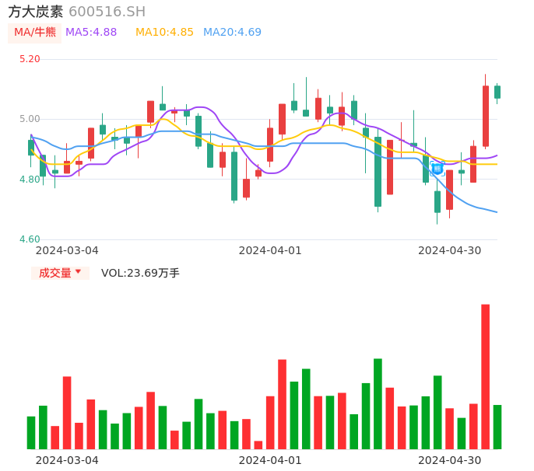Select 2024-03-04 date under the candlestick chart
The image size is (534, 471).
pyautogui.click(x=67, y=250)
